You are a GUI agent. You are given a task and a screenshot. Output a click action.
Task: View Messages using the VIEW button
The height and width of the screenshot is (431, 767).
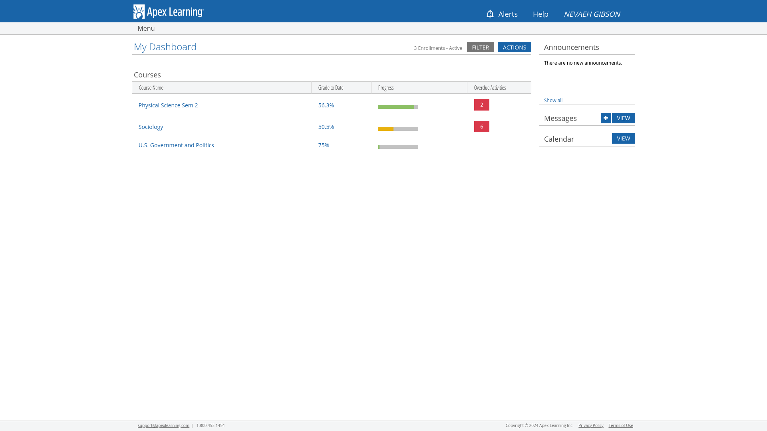623,118
